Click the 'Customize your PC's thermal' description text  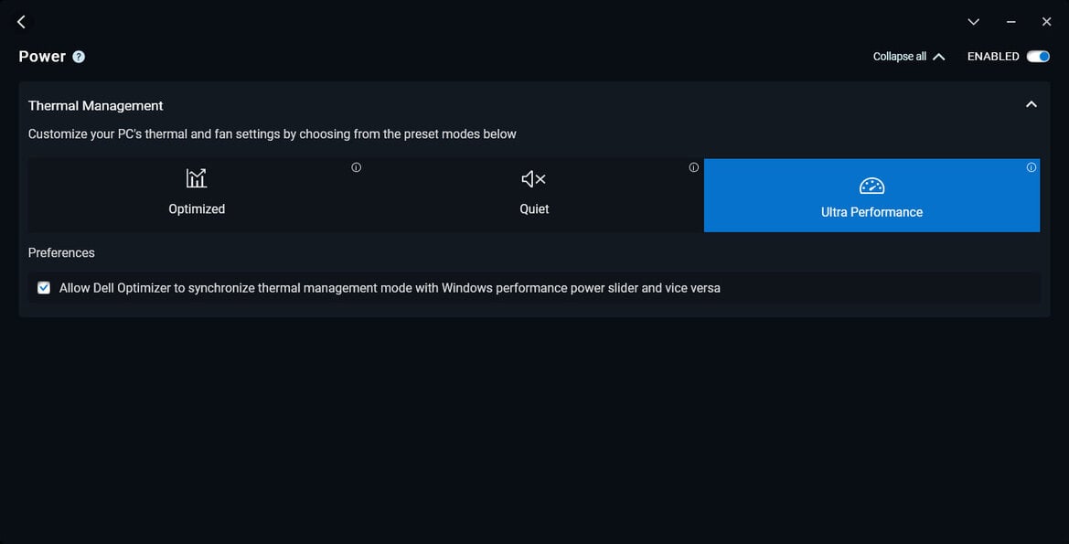point(272,134)
